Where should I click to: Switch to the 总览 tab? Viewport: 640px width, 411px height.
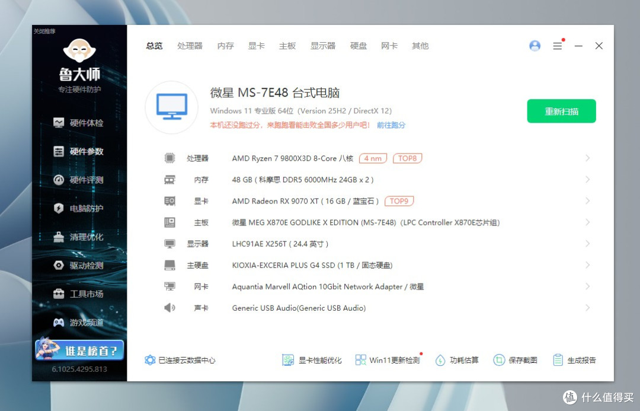click(154, 46)
